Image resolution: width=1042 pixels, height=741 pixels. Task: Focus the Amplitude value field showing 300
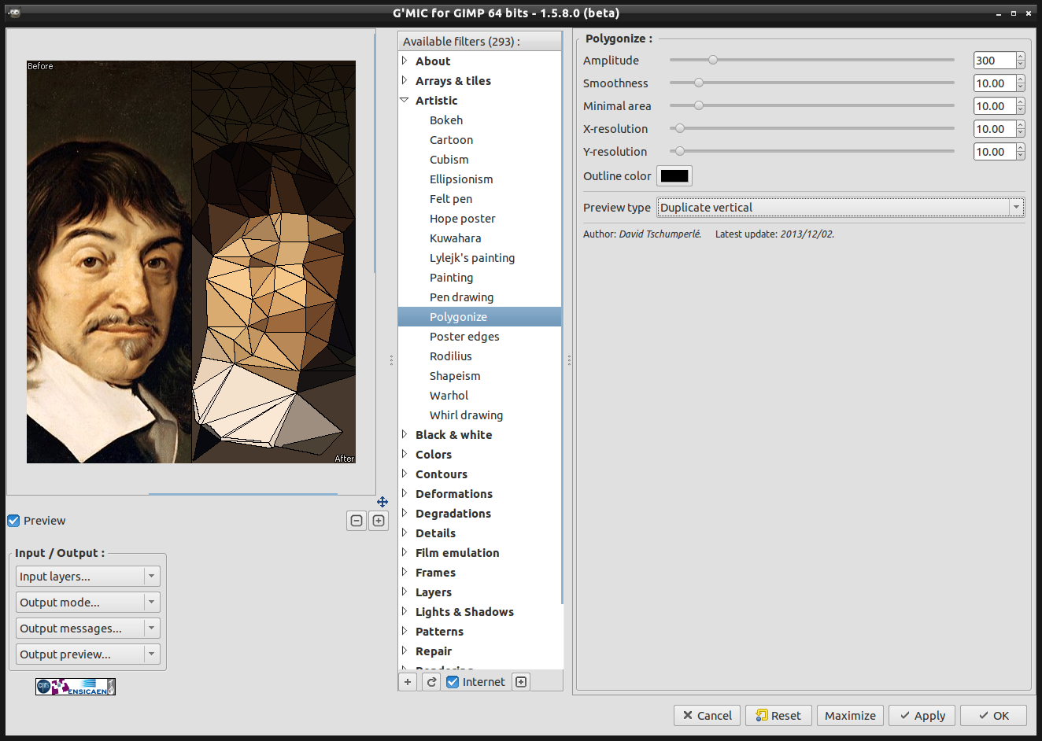pyautogui.click(x=994, y=61)
